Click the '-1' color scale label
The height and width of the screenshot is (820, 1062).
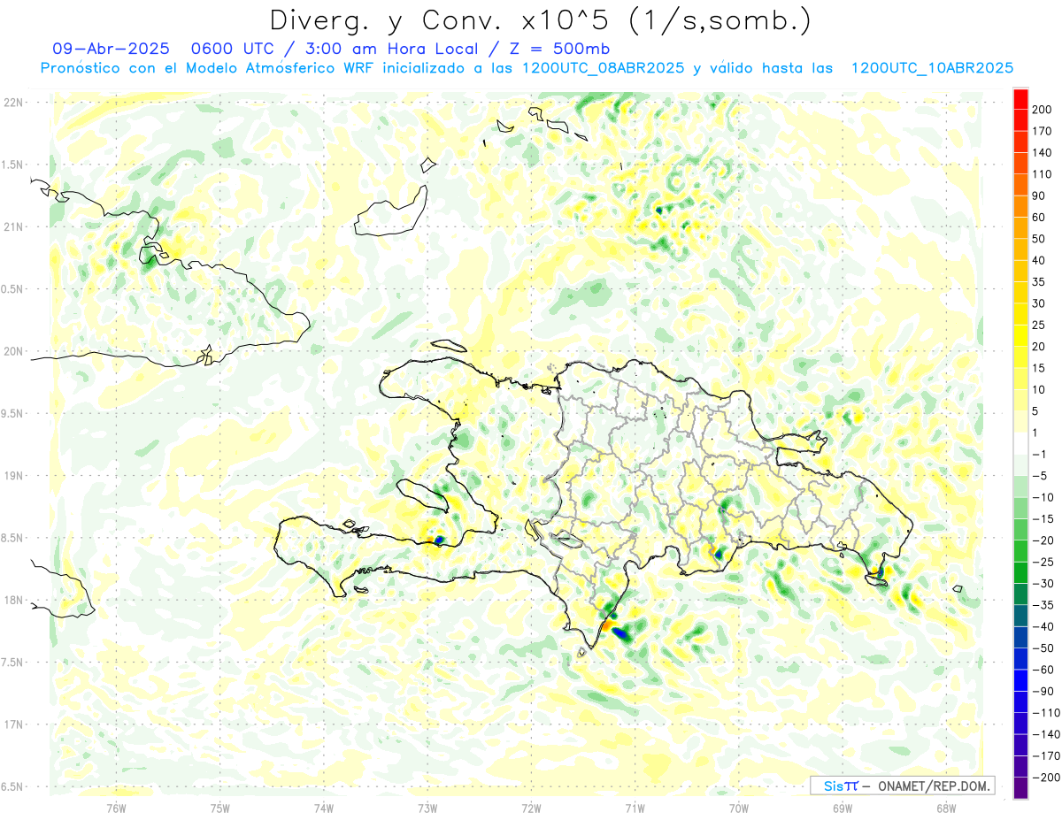1039,454
